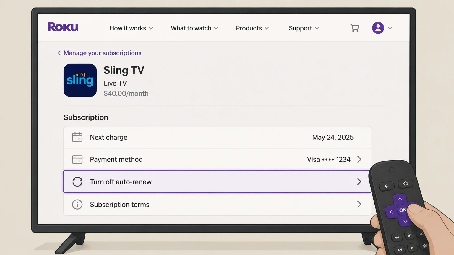
Task: Expand the Support chevron arrow
Action: tap(317, 29)
